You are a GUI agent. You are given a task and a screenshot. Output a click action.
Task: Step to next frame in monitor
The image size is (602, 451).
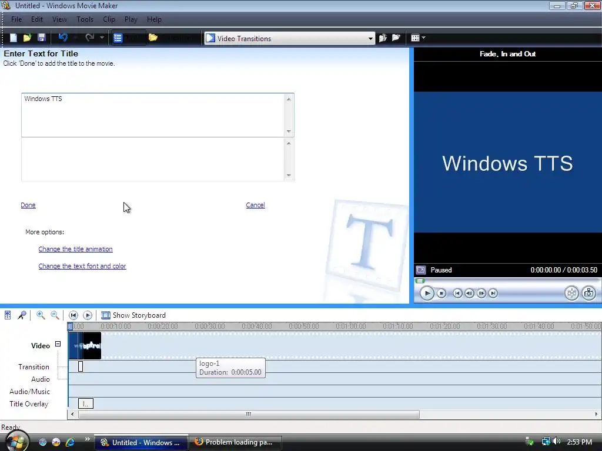tap(481, 294)
